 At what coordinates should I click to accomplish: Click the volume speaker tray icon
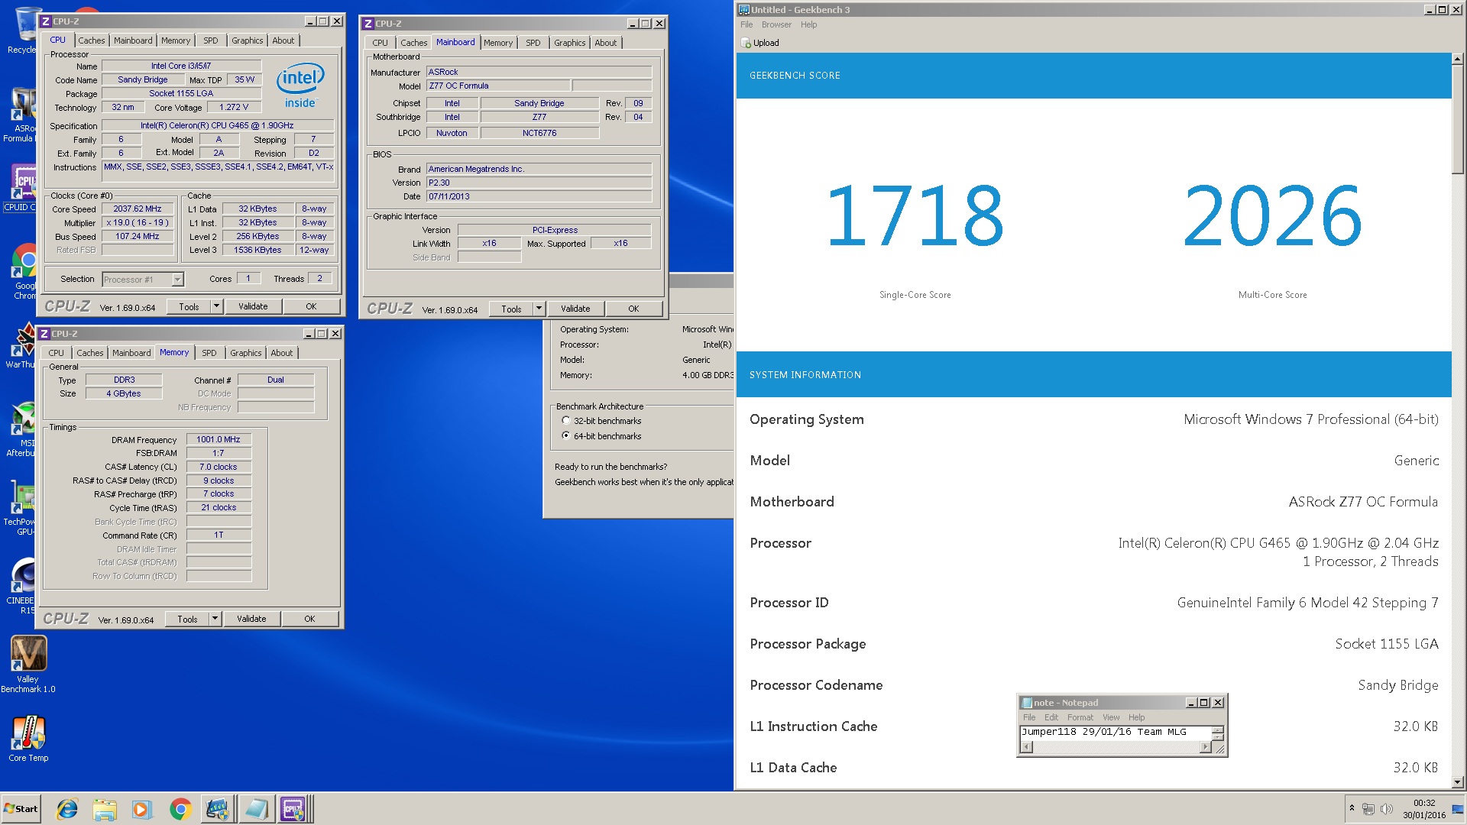click(x=1386, y=809)
